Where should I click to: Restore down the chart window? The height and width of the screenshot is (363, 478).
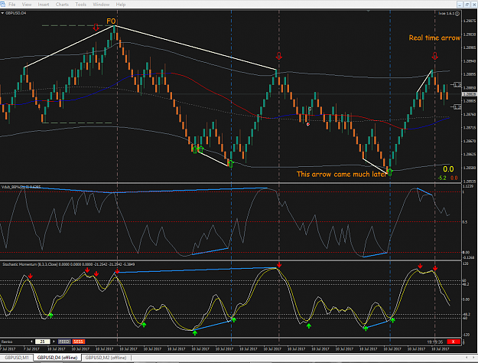467,5
